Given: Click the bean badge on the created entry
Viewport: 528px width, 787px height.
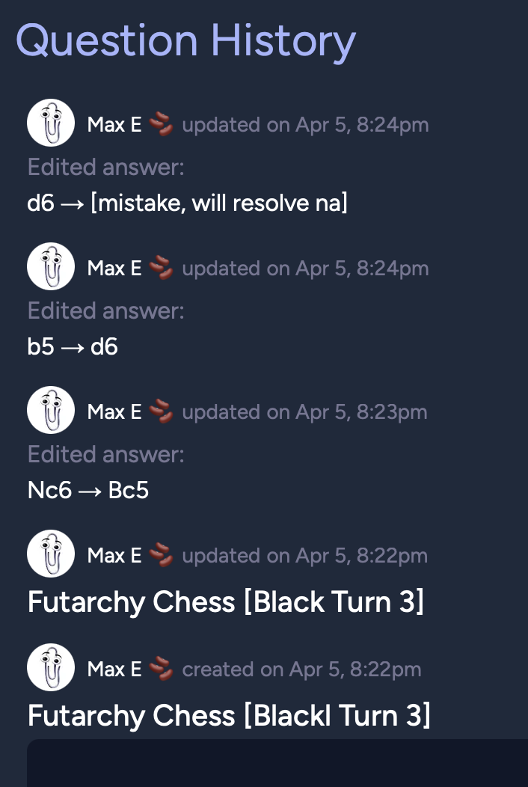Looking at the screenshot, I should point(162,669).
